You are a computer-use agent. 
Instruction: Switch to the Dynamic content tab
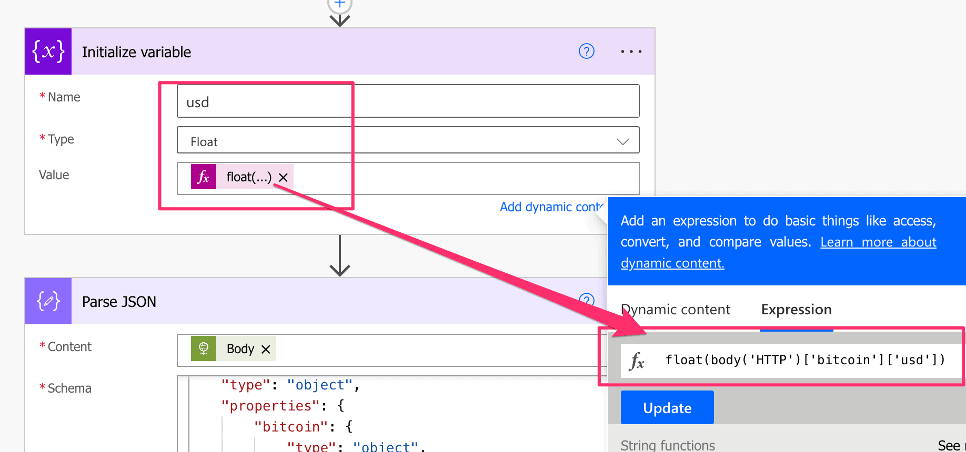(676, 310)
